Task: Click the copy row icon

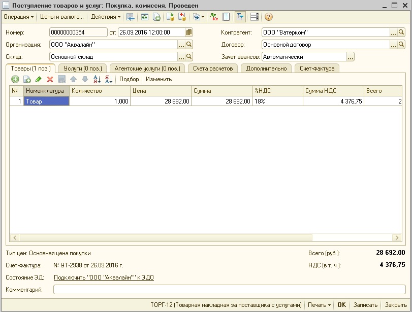Action: pyautogui.click(x=27, y=79)
